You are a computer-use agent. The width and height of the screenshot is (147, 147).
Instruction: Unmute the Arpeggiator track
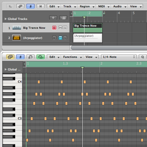coord(60,38)
